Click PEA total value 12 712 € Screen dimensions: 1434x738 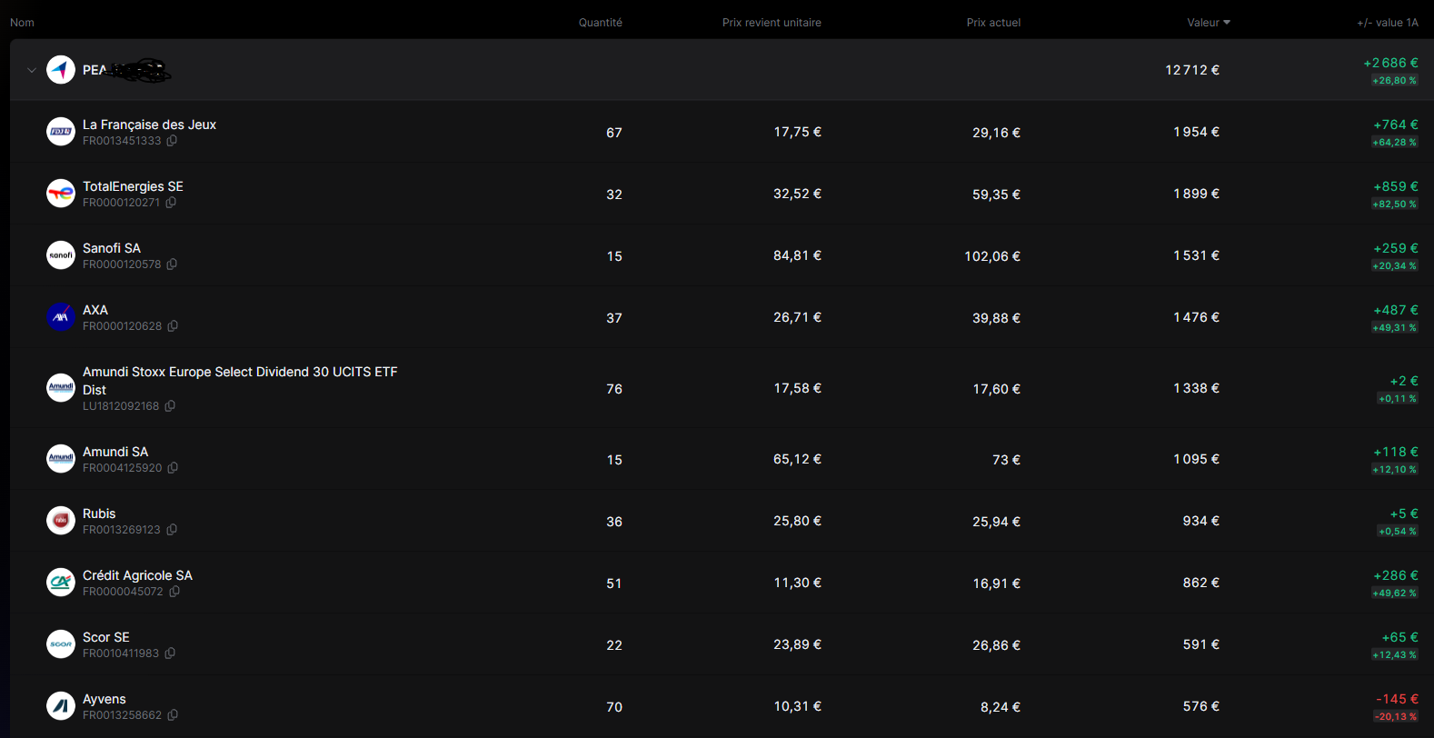point(1192,70)
